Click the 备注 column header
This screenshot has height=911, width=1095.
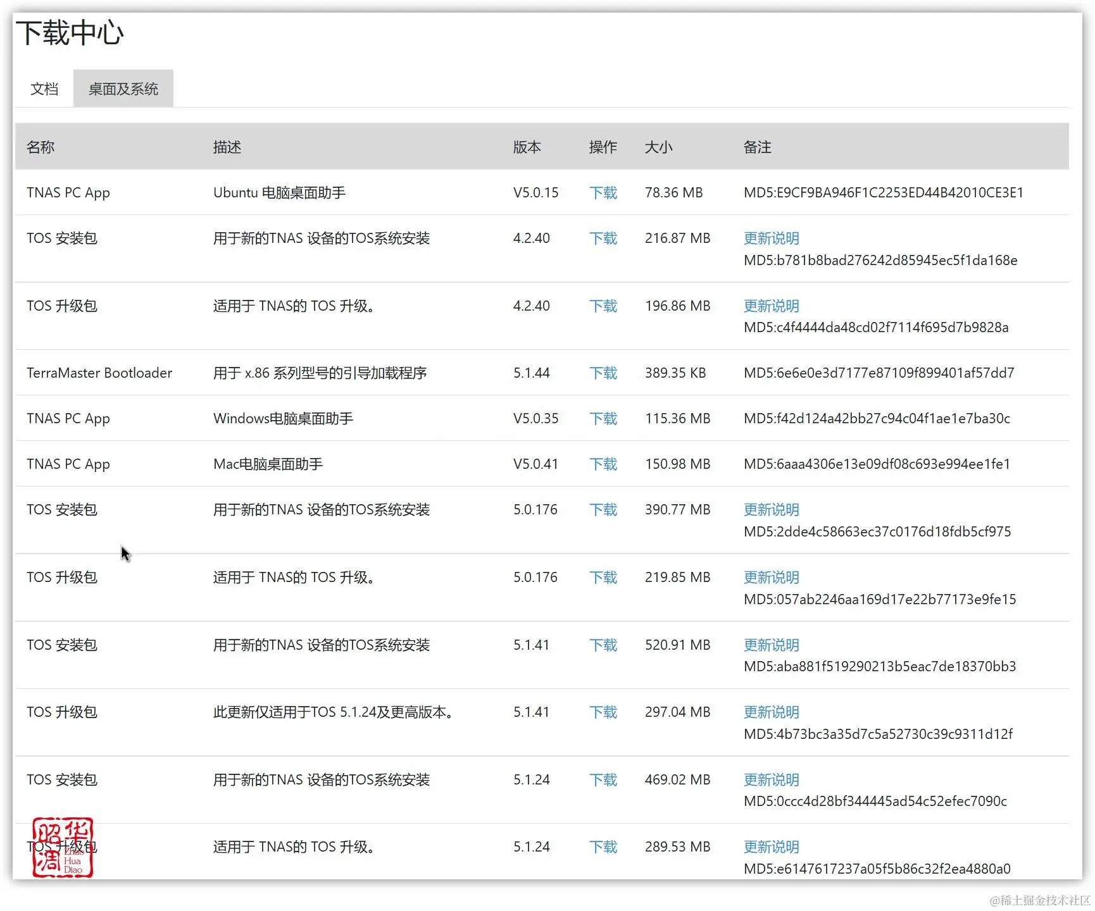(x=758, y=147)
